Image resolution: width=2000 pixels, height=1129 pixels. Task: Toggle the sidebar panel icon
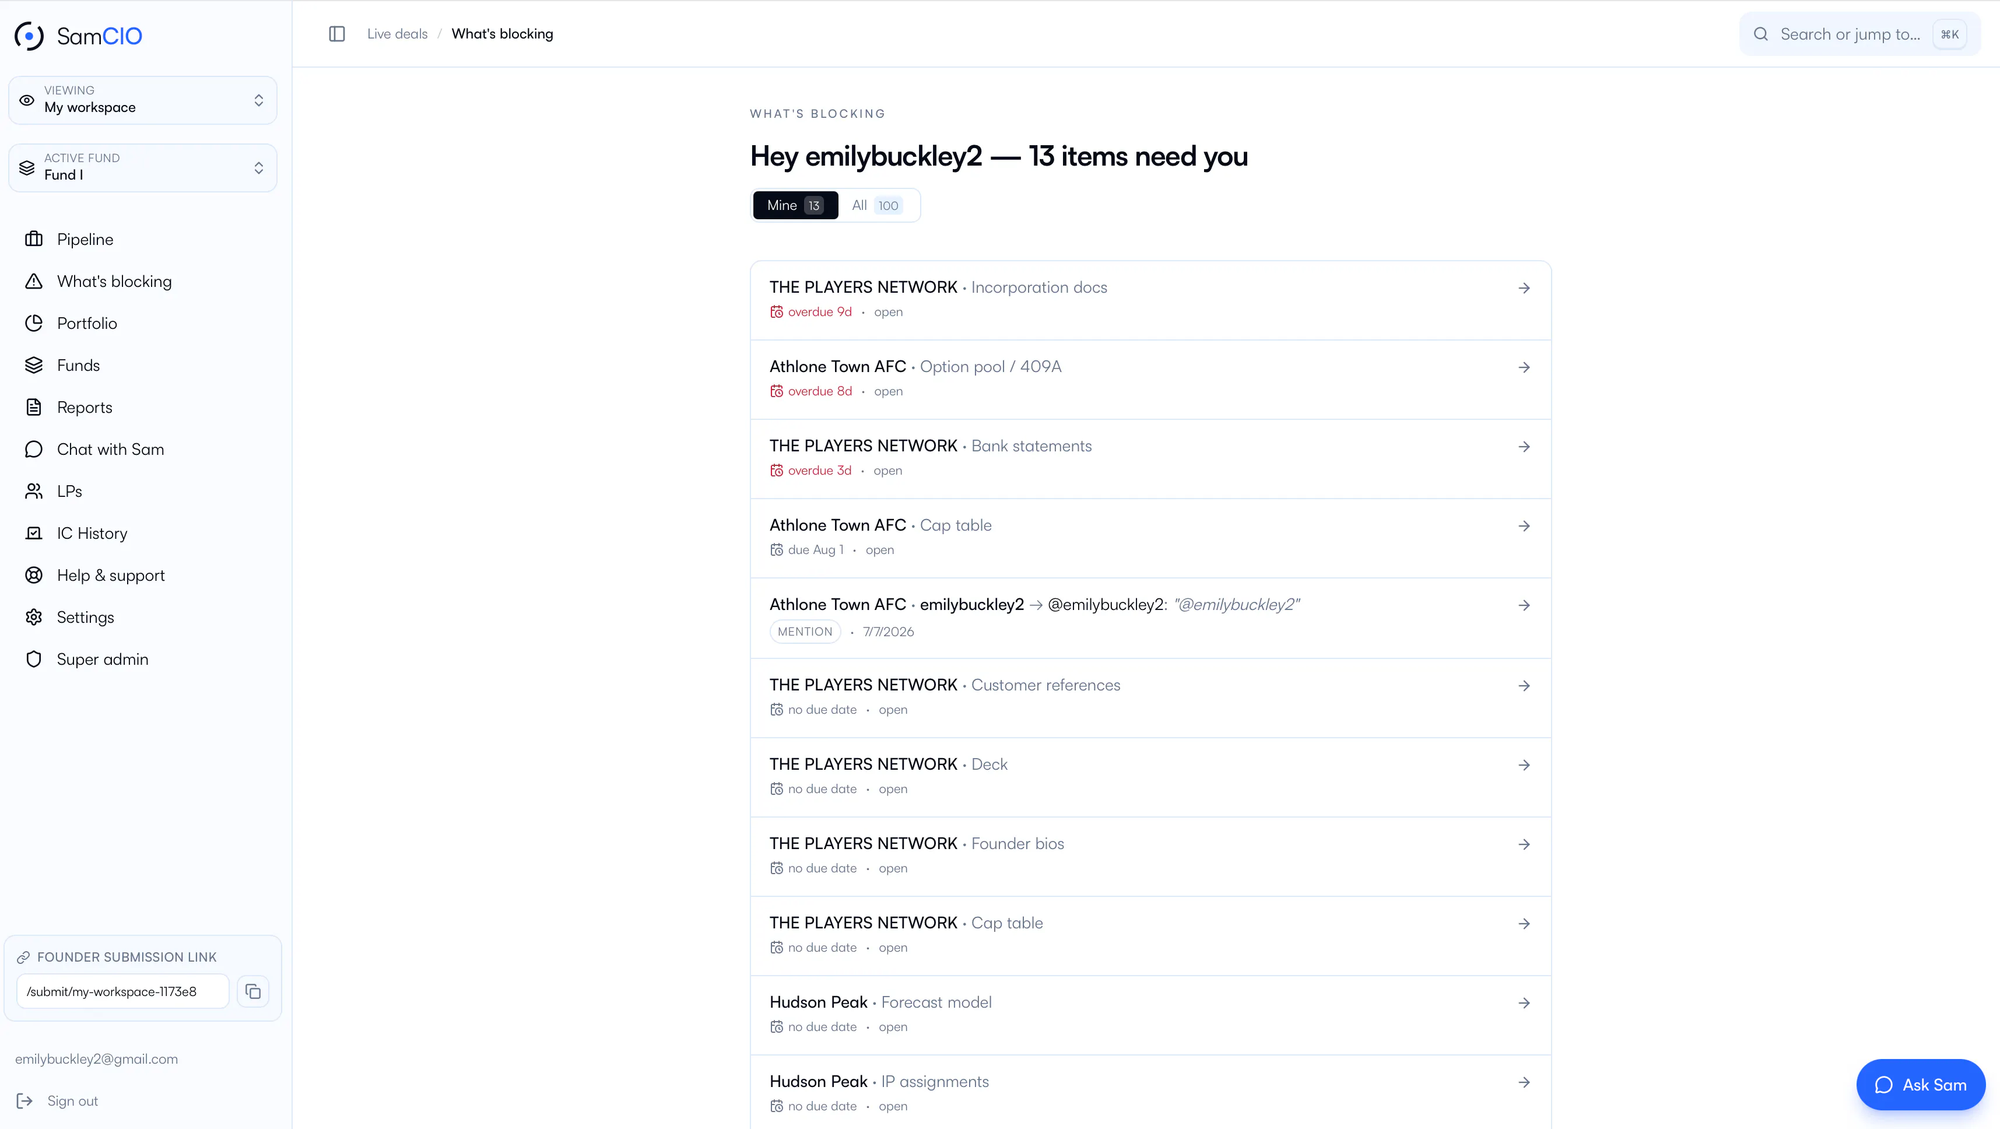337,34
